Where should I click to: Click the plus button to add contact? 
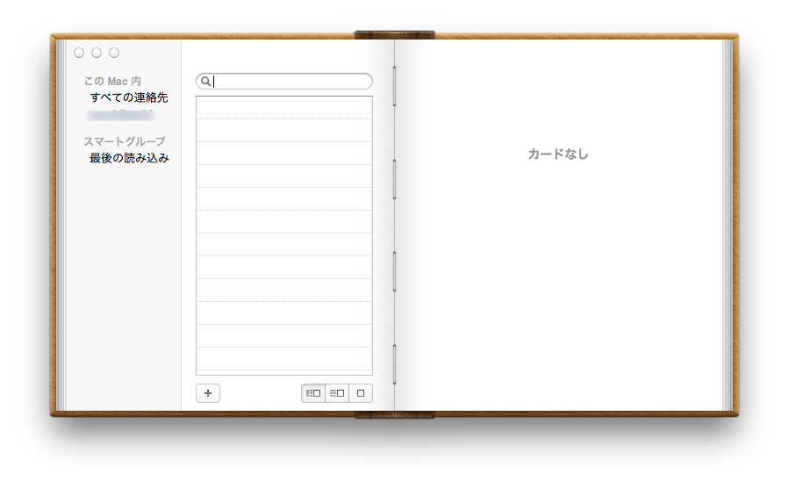[x=208, y=393]
